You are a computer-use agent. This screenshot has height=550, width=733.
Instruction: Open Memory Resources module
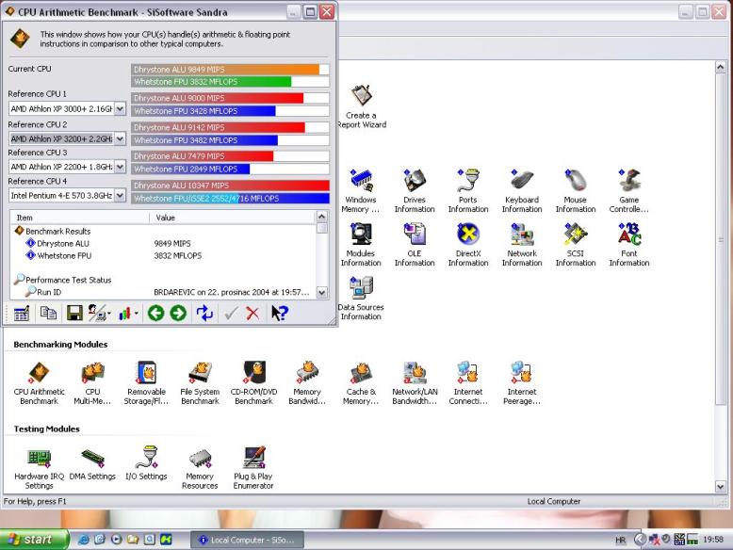coord(200,467)
